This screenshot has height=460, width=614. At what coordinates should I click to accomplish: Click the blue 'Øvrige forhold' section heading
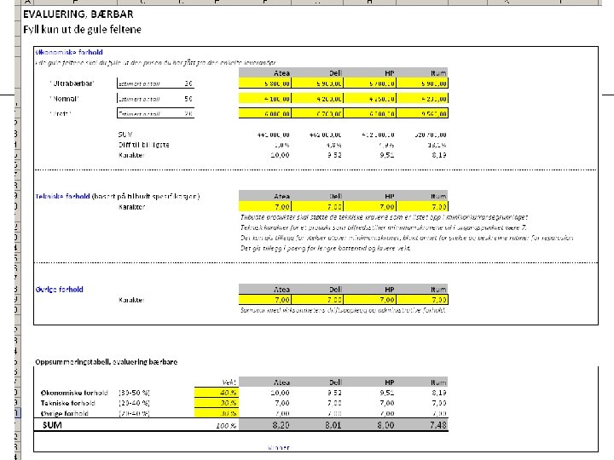59,290
